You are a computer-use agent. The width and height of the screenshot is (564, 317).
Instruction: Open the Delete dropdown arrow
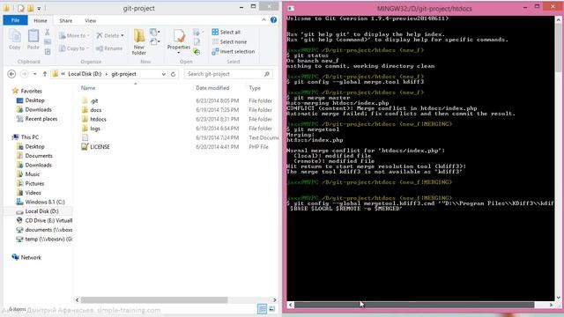pyautogui.click(x=122, y=35)
